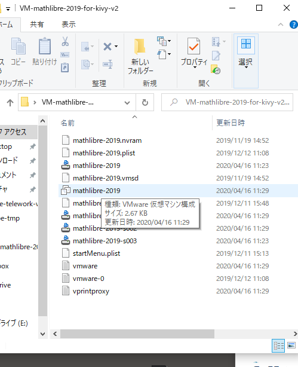
Task: Select file startMenu.plist
Action: click(96, 253)
